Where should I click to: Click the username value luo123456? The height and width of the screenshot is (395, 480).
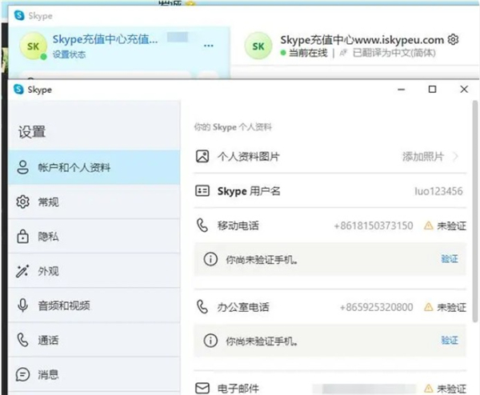[x=438, y=191]
